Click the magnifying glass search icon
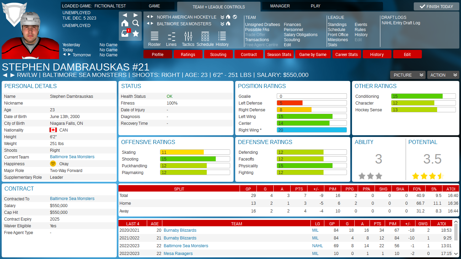 [136, 23]
